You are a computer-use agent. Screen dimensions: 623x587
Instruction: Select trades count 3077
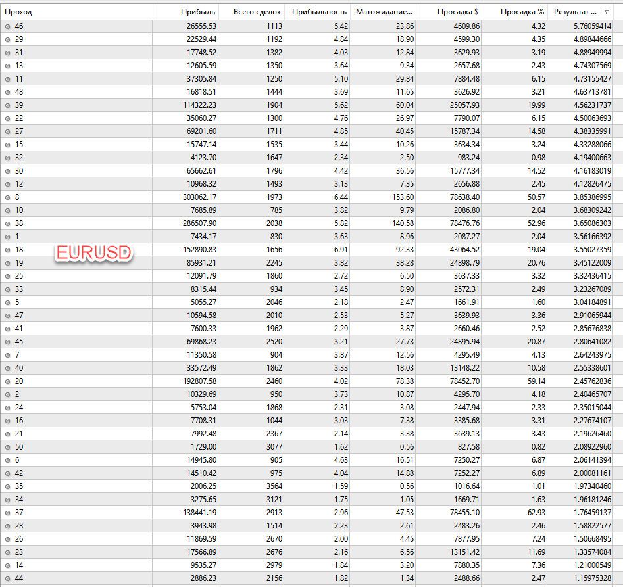click(274, 447)
